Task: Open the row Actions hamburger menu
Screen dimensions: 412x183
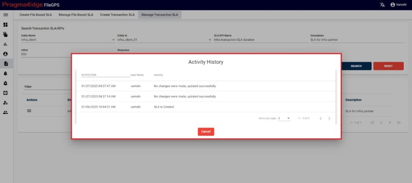Action: (x=29, y=111)
